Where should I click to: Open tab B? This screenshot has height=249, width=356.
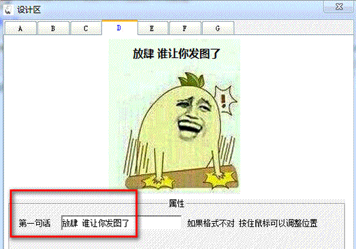click(x=53, y=29)
